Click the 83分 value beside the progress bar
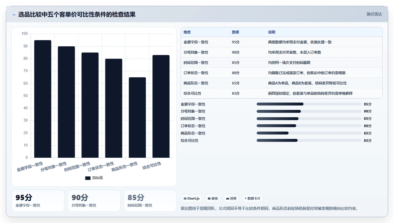394x223 pixels. pyautogui.click(x=368, y=141)
